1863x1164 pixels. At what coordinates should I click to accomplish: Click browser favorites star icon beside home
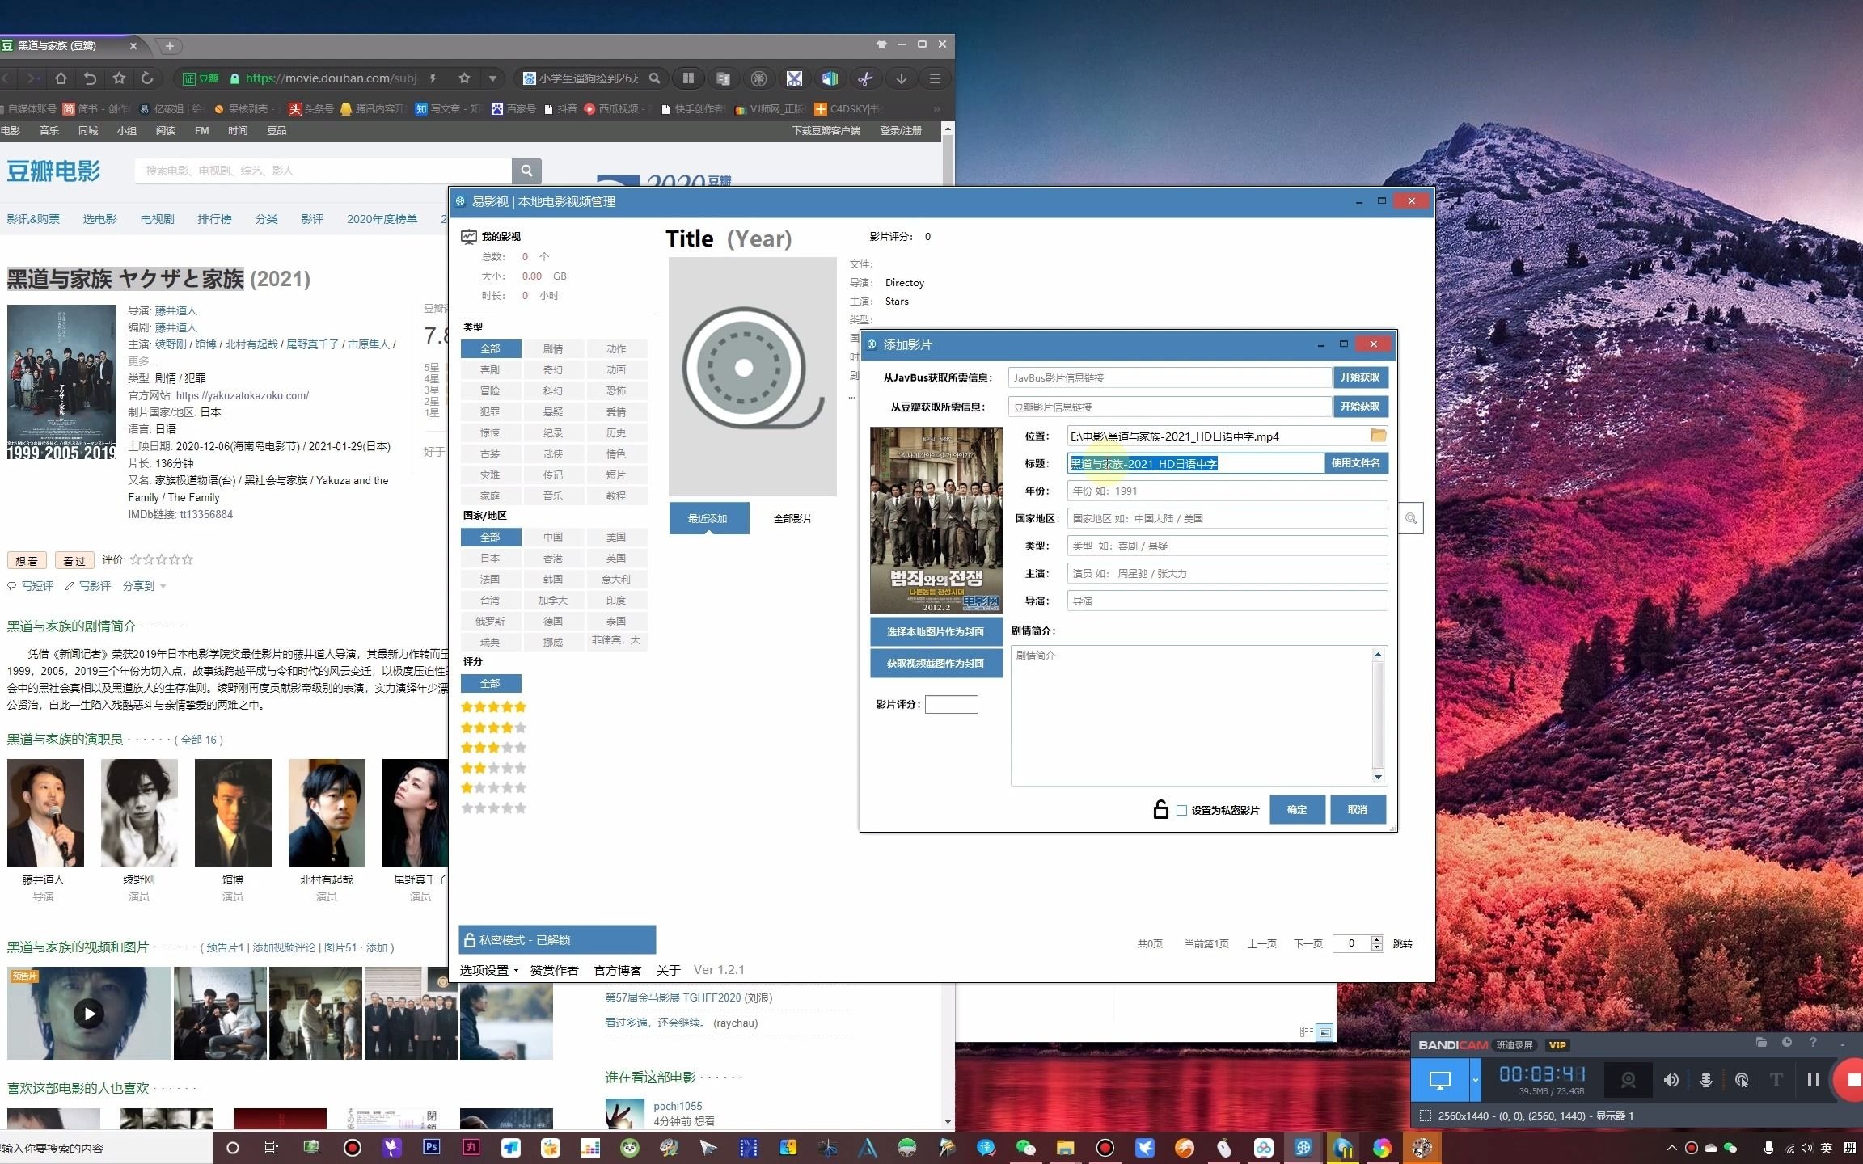click(x=119, y=78)
